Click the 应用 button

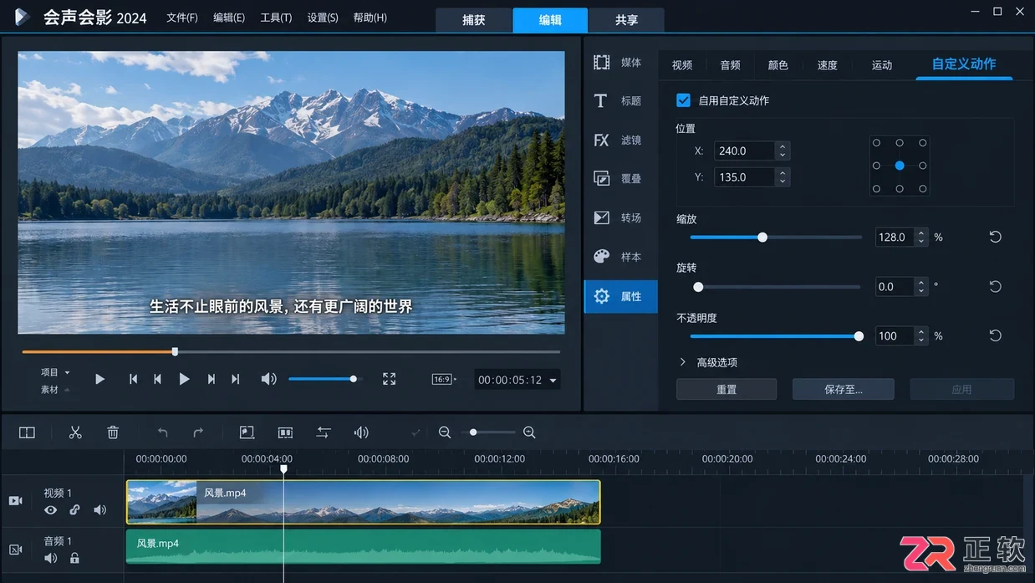pos(962,389)
